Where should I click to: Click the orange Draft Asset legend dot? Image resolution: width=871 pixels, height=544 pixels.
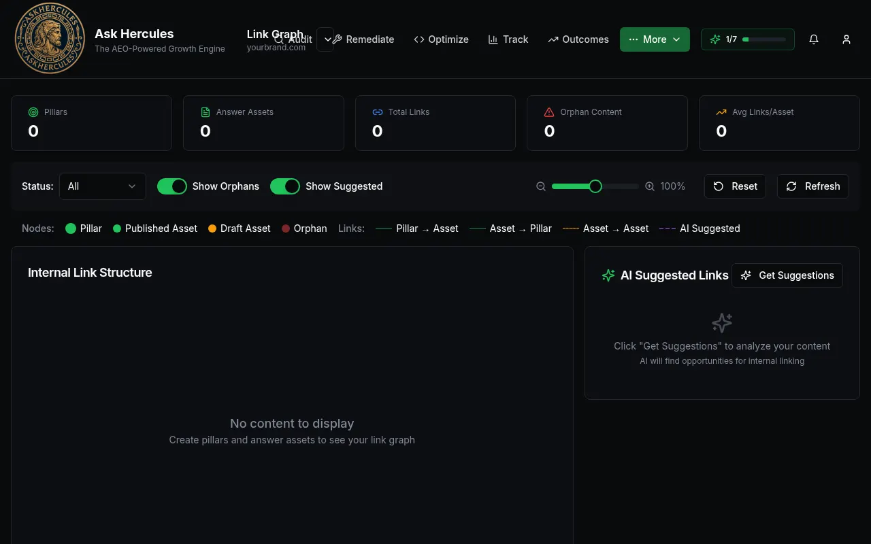point(212,228)
